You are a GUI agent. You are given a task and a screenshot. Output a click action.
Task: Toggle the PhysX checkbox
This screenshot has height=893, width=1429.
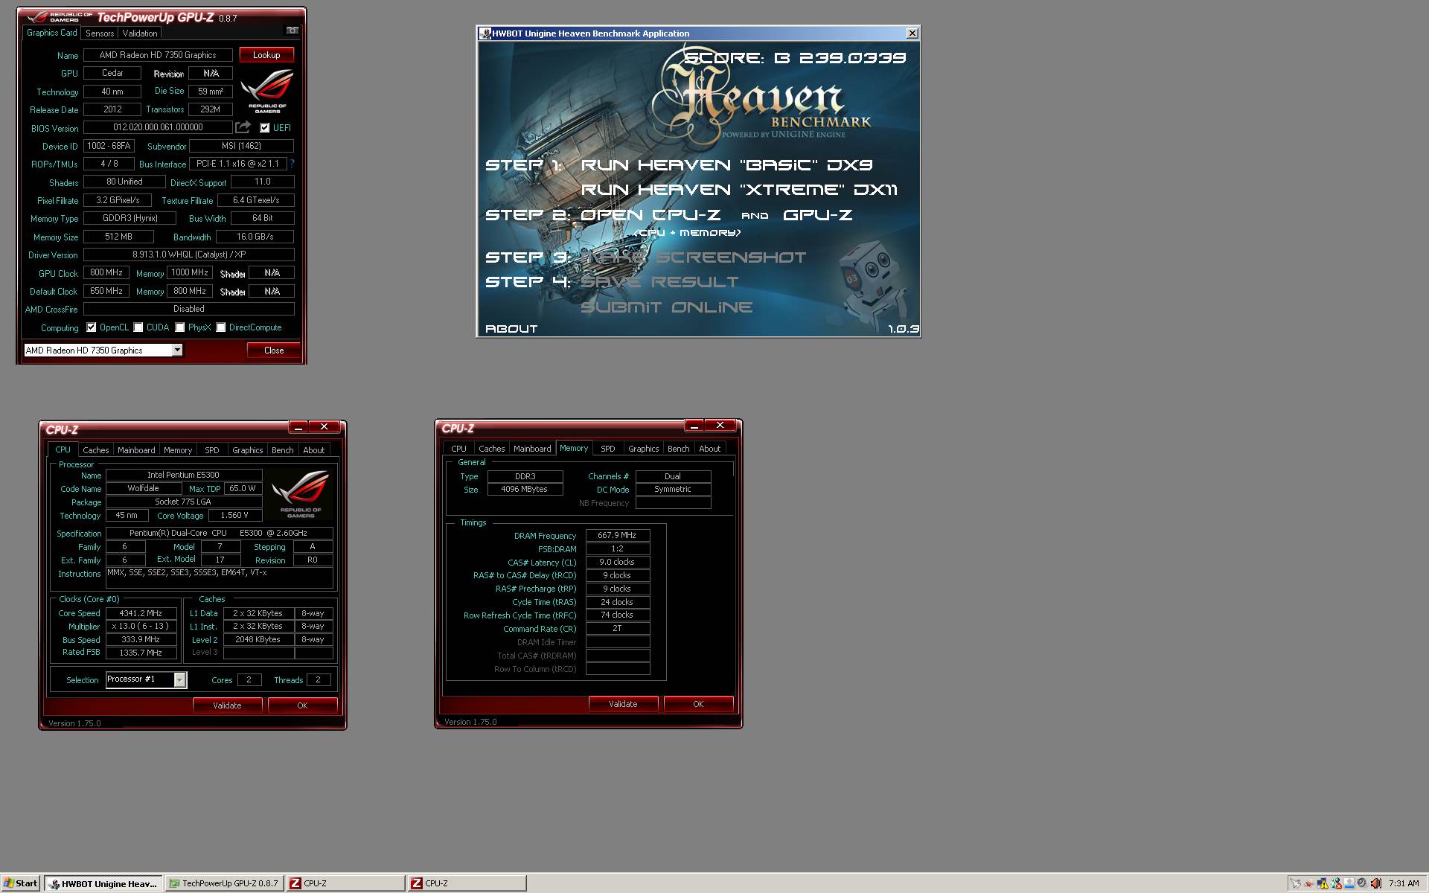180,327
